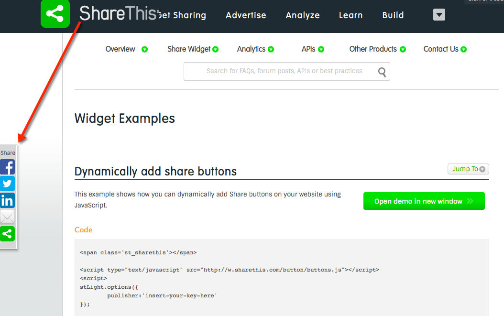
Task: Expand the APIs dropdown arrow
Action: (x=321, y=49)
